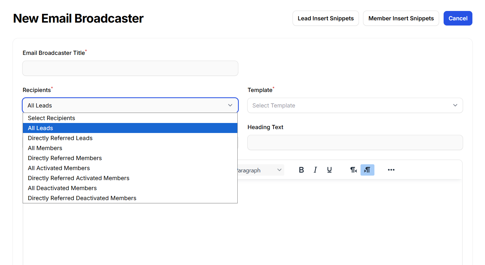Select All Deactivated Members option
Image resolution: width=485 pixels, height=265 pixels.
click(62, 188)
